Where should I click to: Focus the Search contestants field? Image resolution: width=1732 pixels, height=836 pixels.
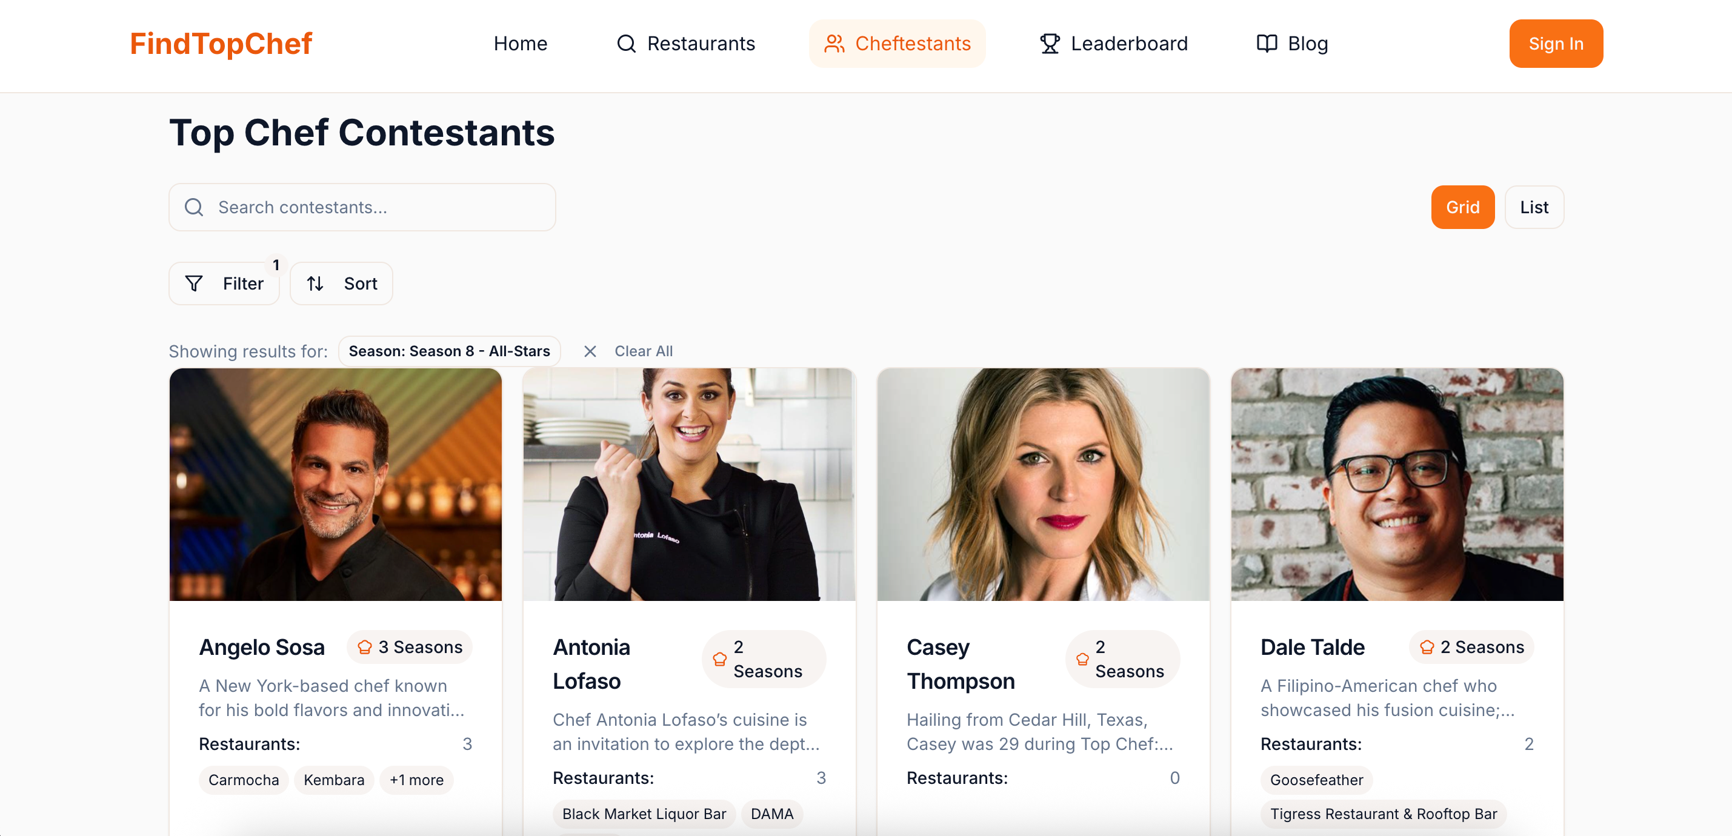pyautogui.click(x=362, y=207)
